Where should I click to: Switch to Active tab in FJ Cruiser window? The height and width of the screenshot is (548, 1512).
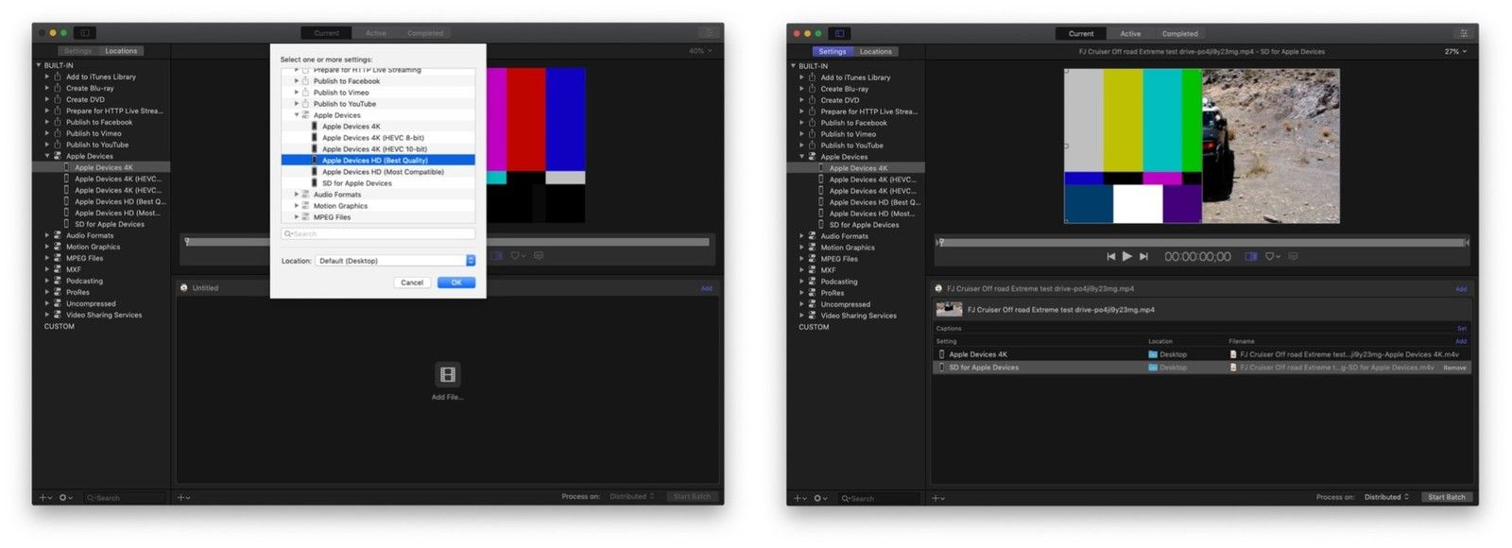1130,34
